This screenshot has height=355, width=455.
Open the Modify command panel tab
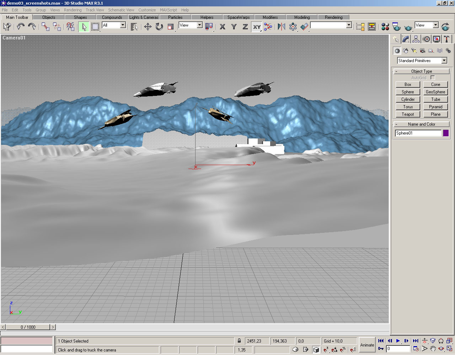pos(406,39)
